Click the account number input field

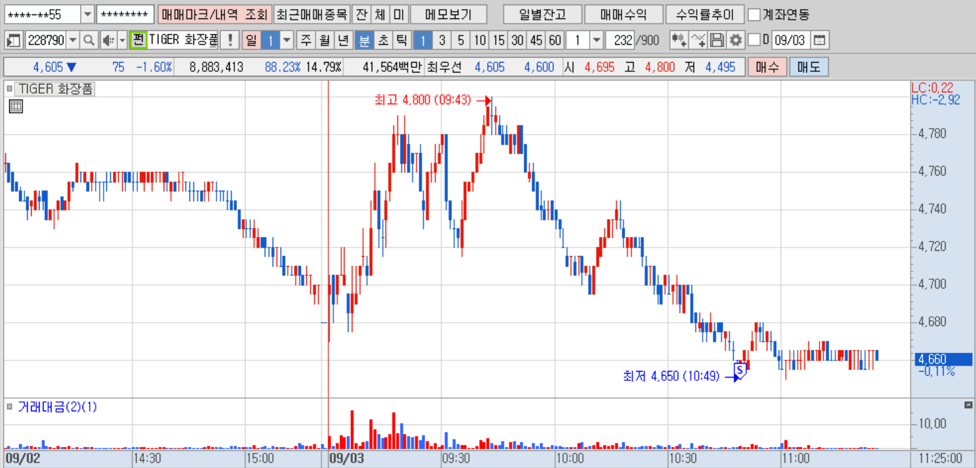[43, 15]
